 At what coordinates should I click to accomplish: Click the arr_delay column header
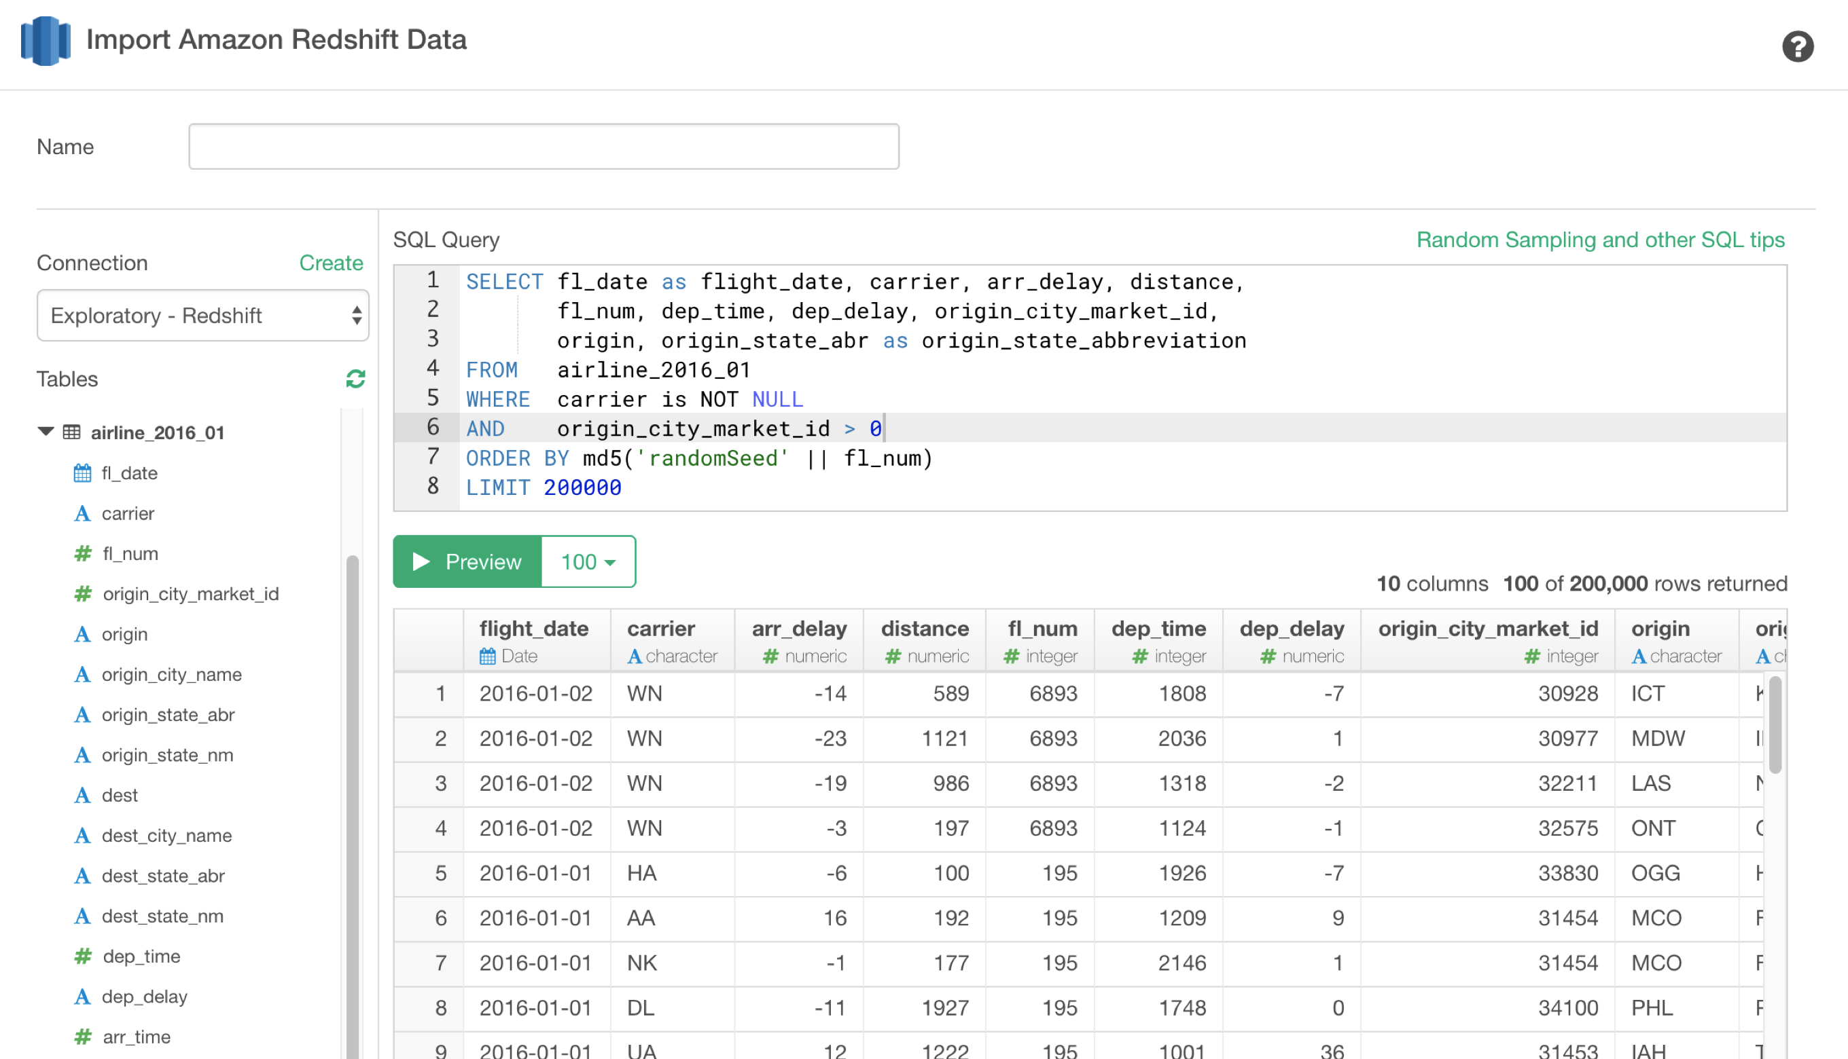pyautogui.click(x=798, y=629)
